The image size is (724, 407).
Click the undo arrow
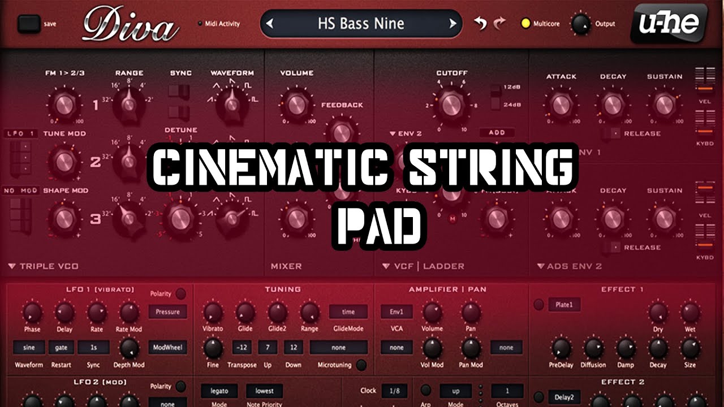481,24
